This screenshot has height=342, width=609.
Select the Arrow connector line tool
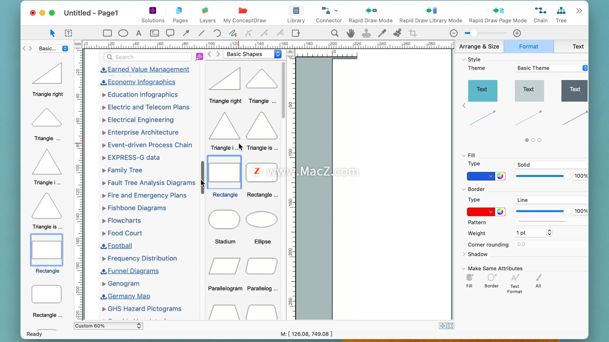[186, 33]
